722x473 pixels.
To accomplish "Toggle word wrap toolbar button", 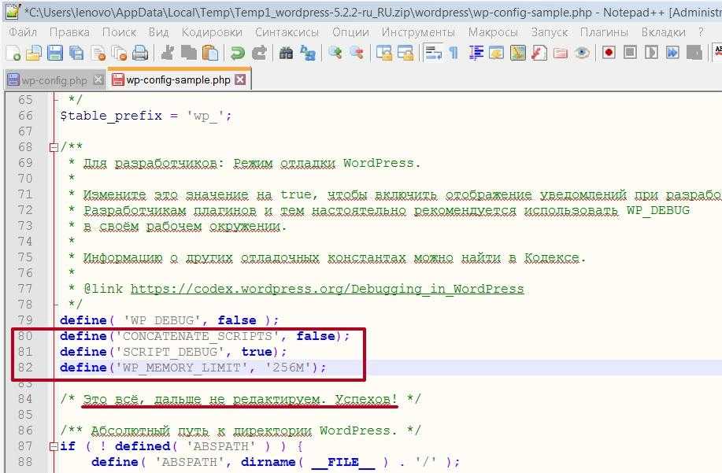I will (x=432, y=53).
